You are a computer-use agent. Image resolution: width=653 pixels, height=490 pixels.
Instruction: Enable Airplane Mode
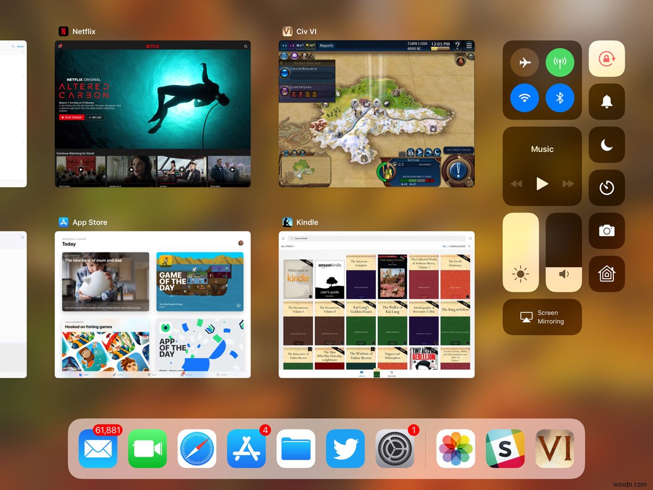point(523,62)
